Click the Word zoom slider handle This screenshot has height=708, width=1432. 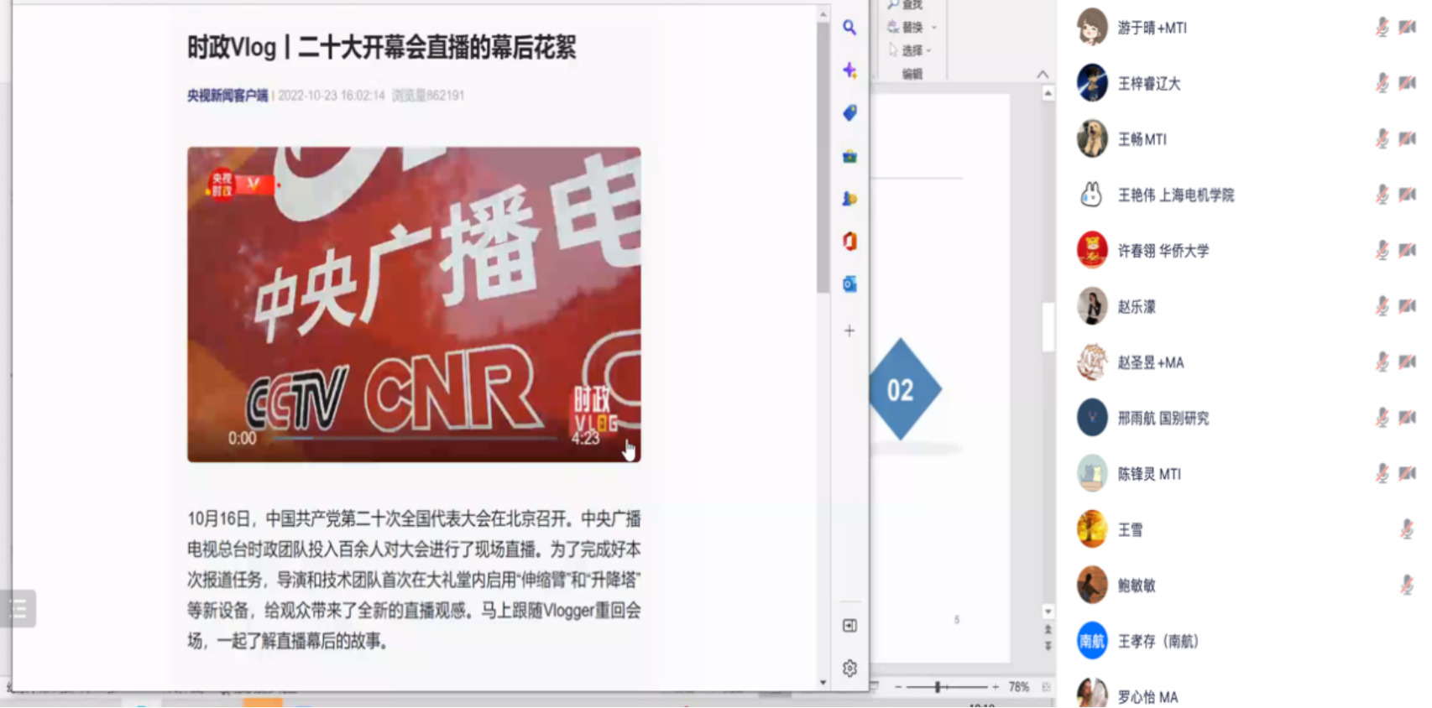click(x=938, y=687)
